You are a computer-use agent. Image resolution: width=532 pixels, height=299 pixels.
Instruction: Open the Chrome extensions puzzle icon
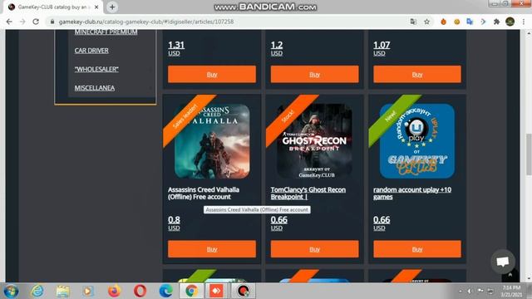tap(496, 22)
